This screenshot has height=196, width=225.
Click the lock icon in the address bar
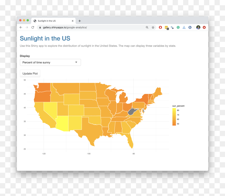point(40,27)
